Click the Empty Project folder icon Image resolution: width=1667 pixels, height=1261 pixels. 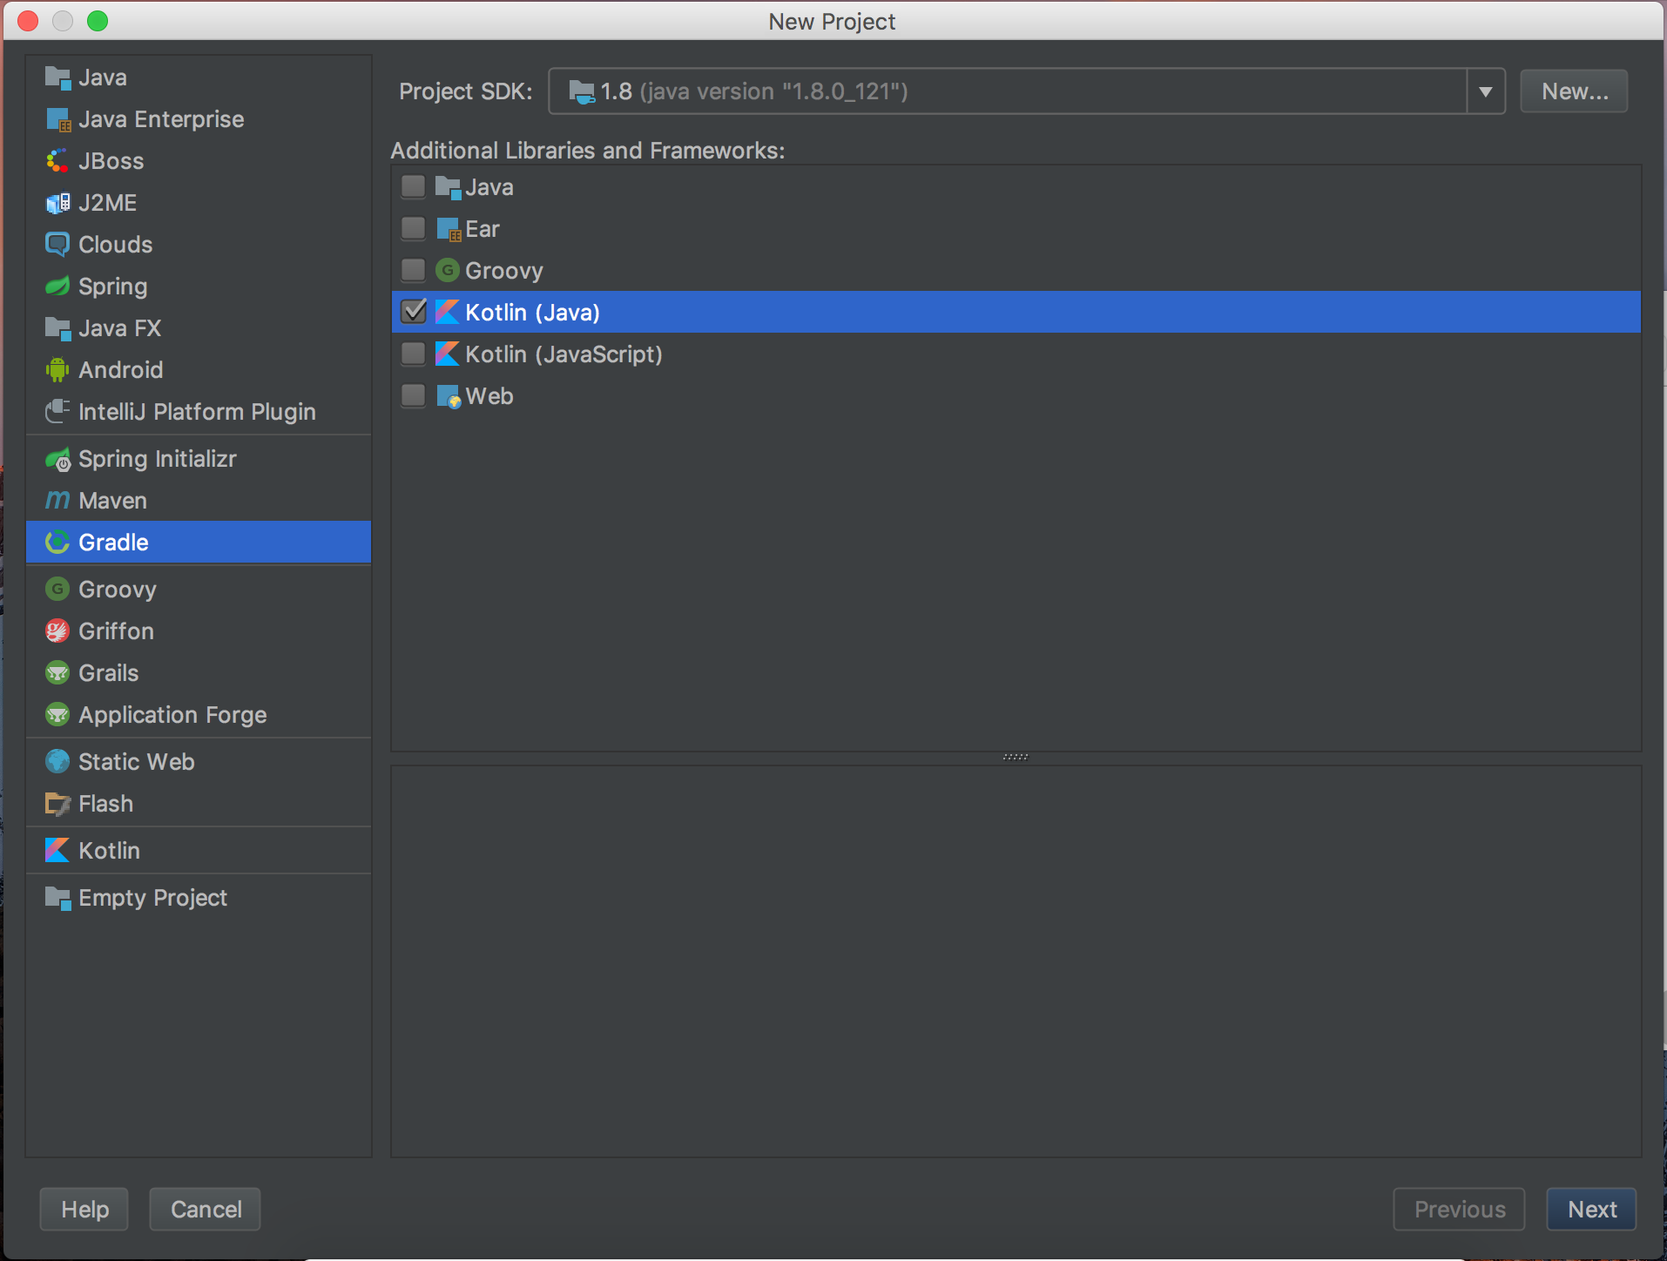[x=57, y=898]
